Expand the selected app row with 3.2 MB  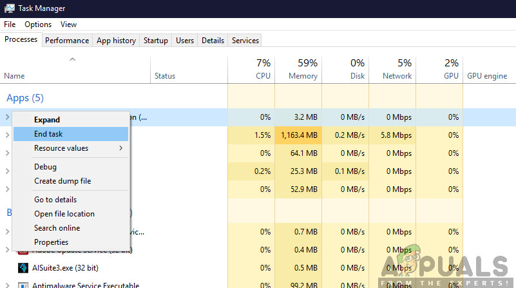click(x=7, y=117)
